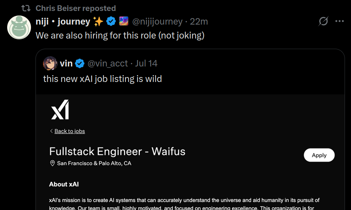This screenshot has width=351, height=210.
Task: Open the @vin_acct handle
Action: (x=108, y=63)
